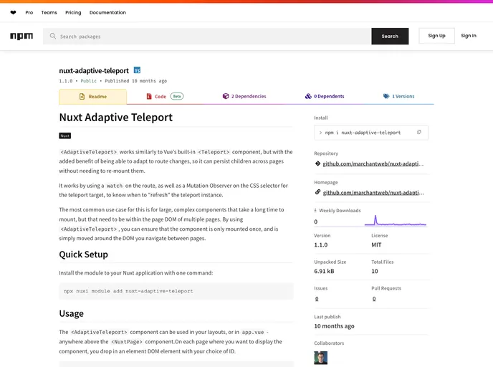The image size is (493, 367).
Task: Open the 1 Versions tab
Action: click(398, 96)
